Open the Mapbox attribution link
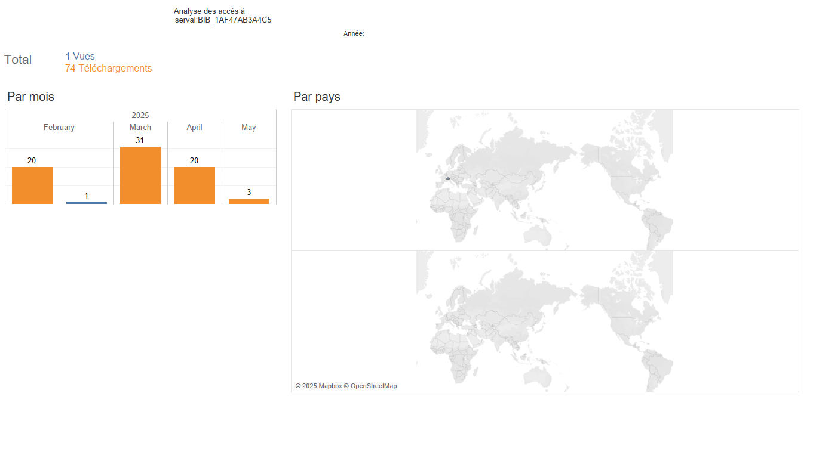This screenshot has width=816, height=458. coord(330,386)
